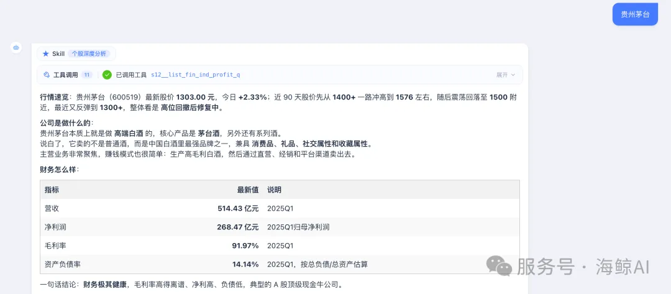The width and height of the screenshot is (671, 294).
Task: Select the 净利润 row label
Action: (x=56, y=227)
